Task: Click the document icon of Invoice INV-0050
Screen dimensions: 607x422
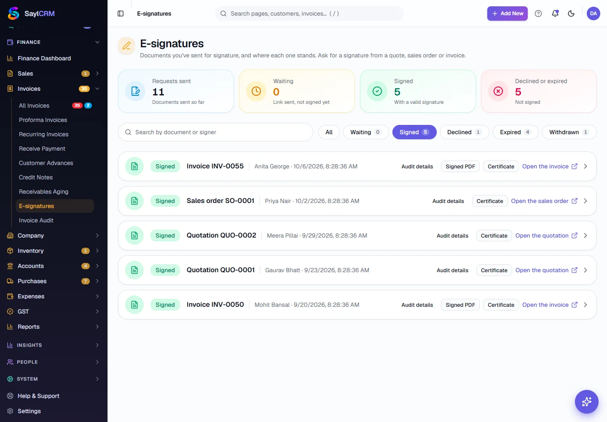Action: 134,305
